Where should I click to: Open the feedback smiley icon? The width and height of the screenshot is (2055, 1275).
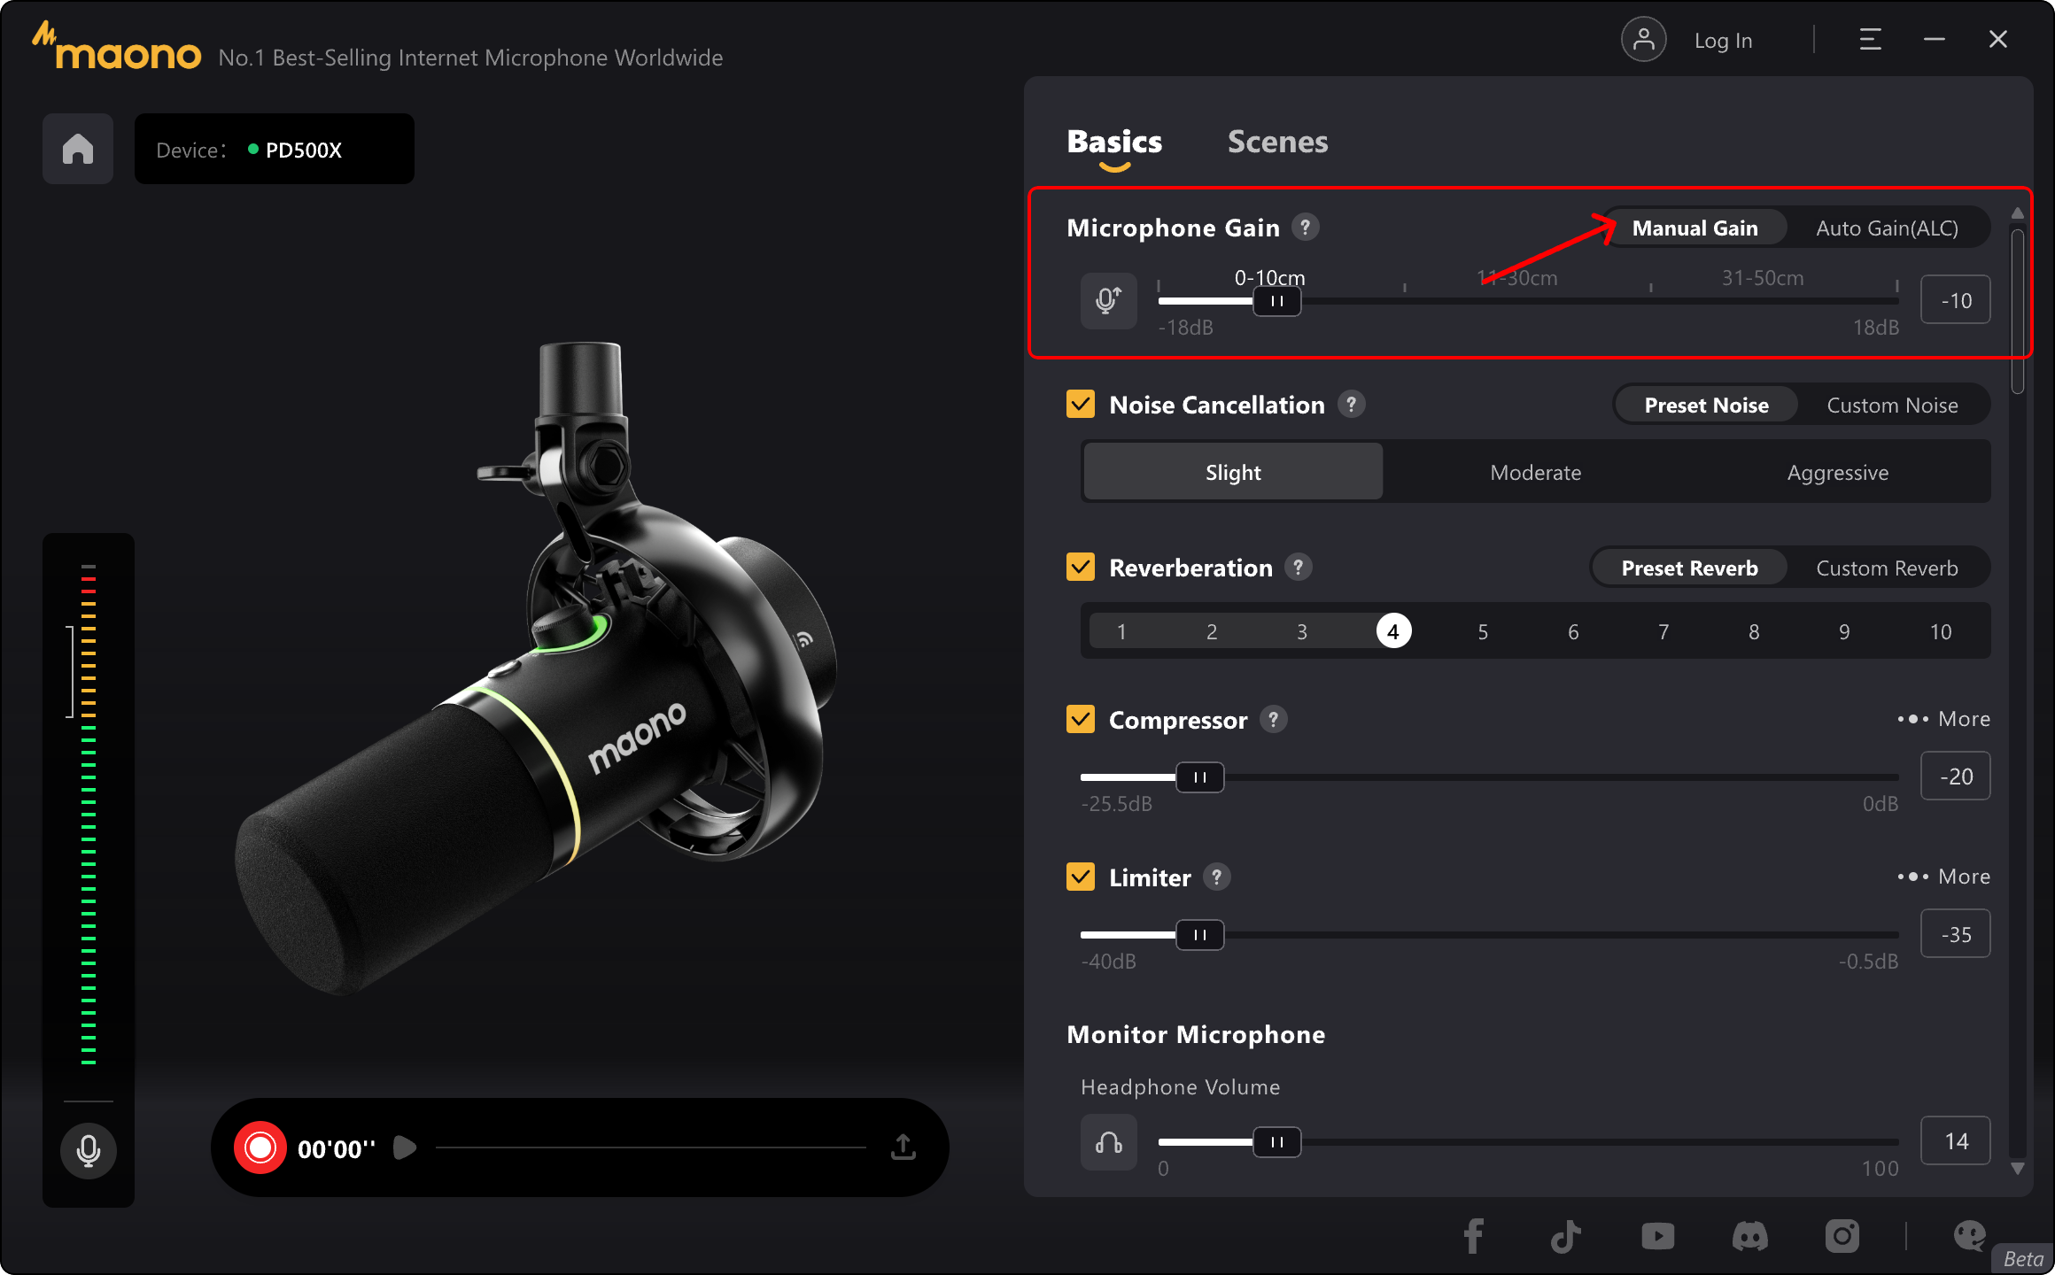coord(1970,1236)
